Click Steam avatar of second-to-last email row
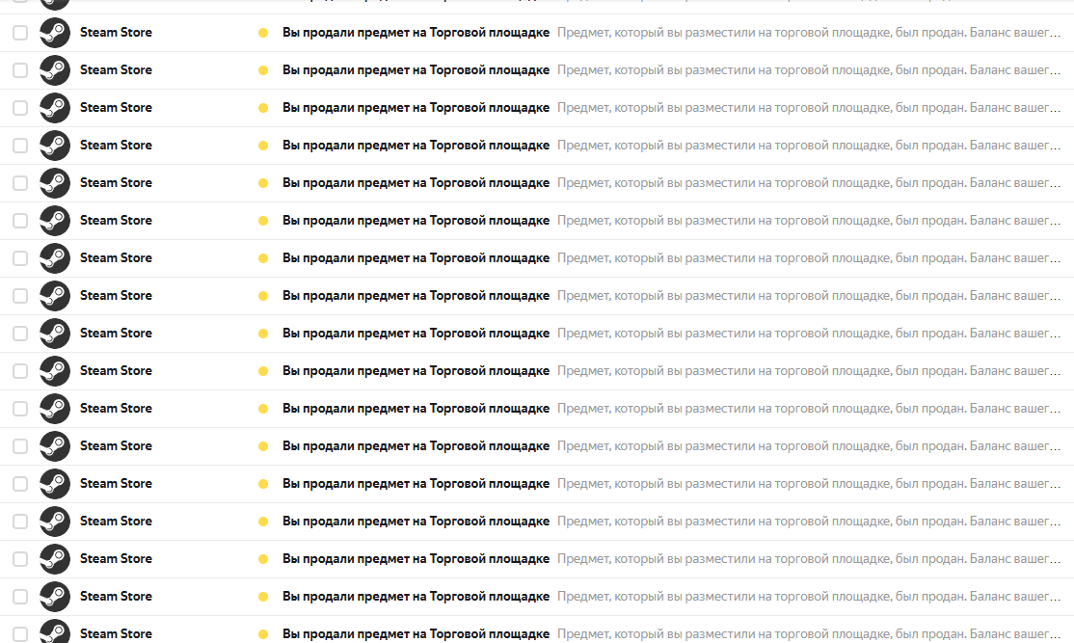 [55, 597]
